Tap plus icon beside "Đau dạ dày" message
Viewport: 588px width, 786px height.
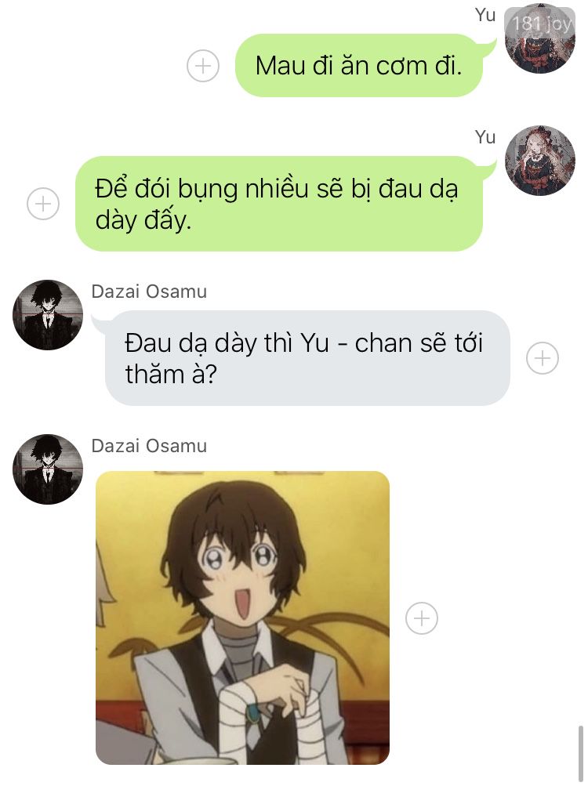(543, 358)
